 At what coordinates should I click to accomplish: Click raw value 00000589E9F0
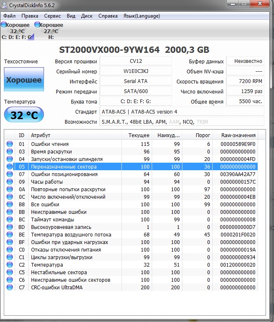(x=238, y=144)
